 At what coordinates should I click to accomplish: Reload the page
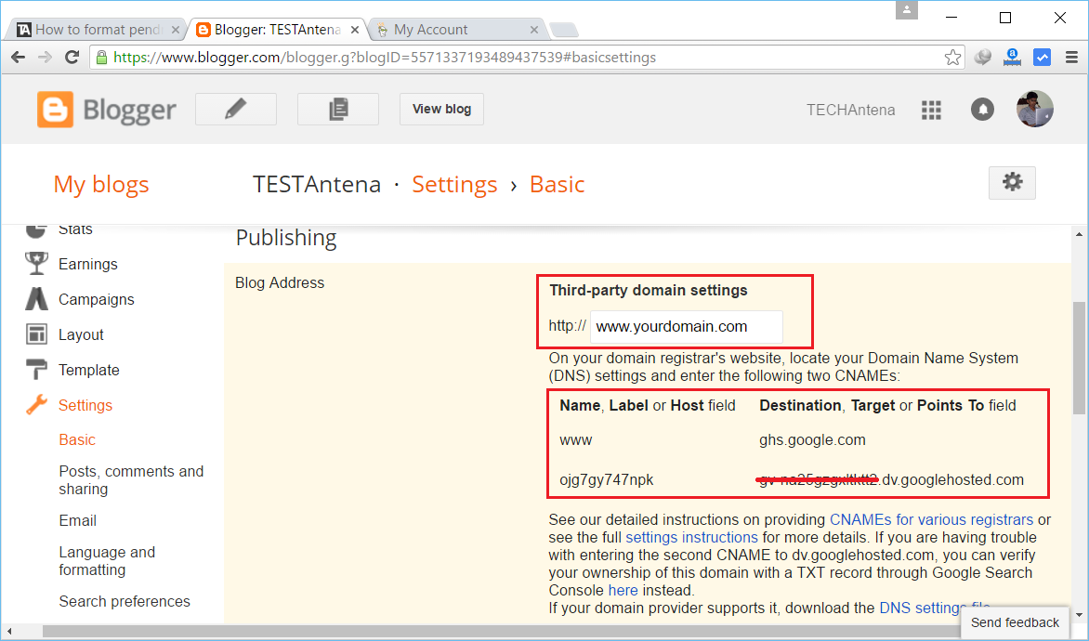point(72,58)
